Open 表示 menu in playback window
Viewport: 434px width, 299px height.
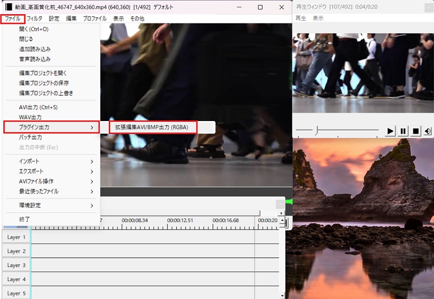pyautogui.click(x=318, y=18)
